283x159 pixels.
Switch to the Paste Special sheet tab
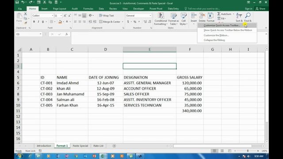[x=80, y=146]
